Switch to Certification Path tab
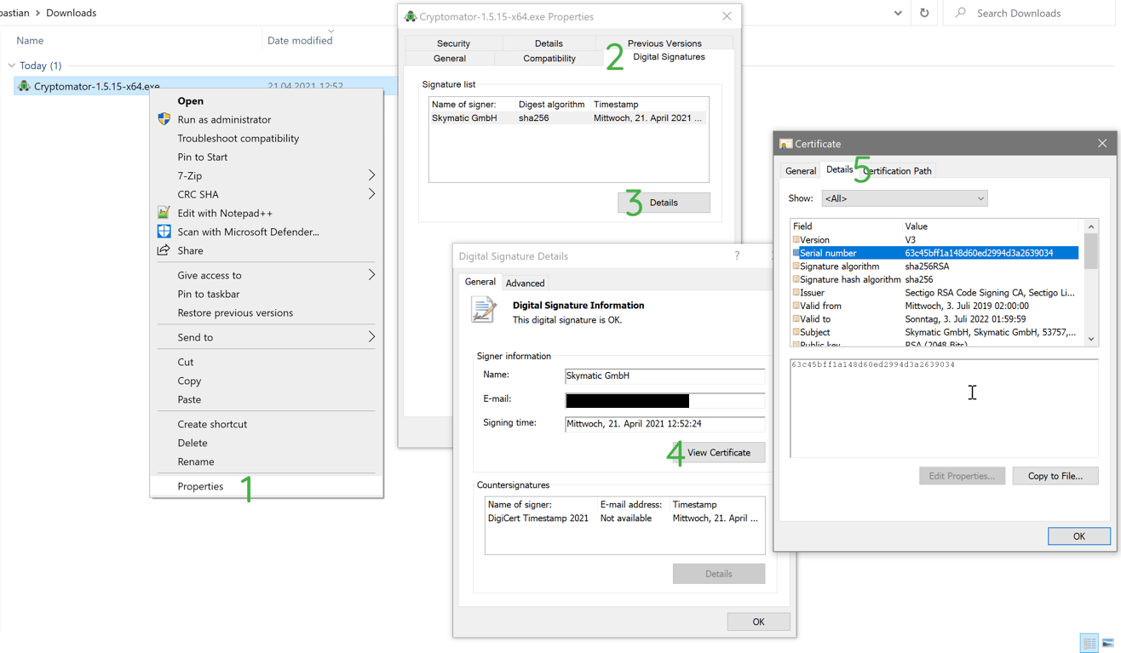This screenshot has height=653, width=1121. pyautogui.click(x=899, y=171)
